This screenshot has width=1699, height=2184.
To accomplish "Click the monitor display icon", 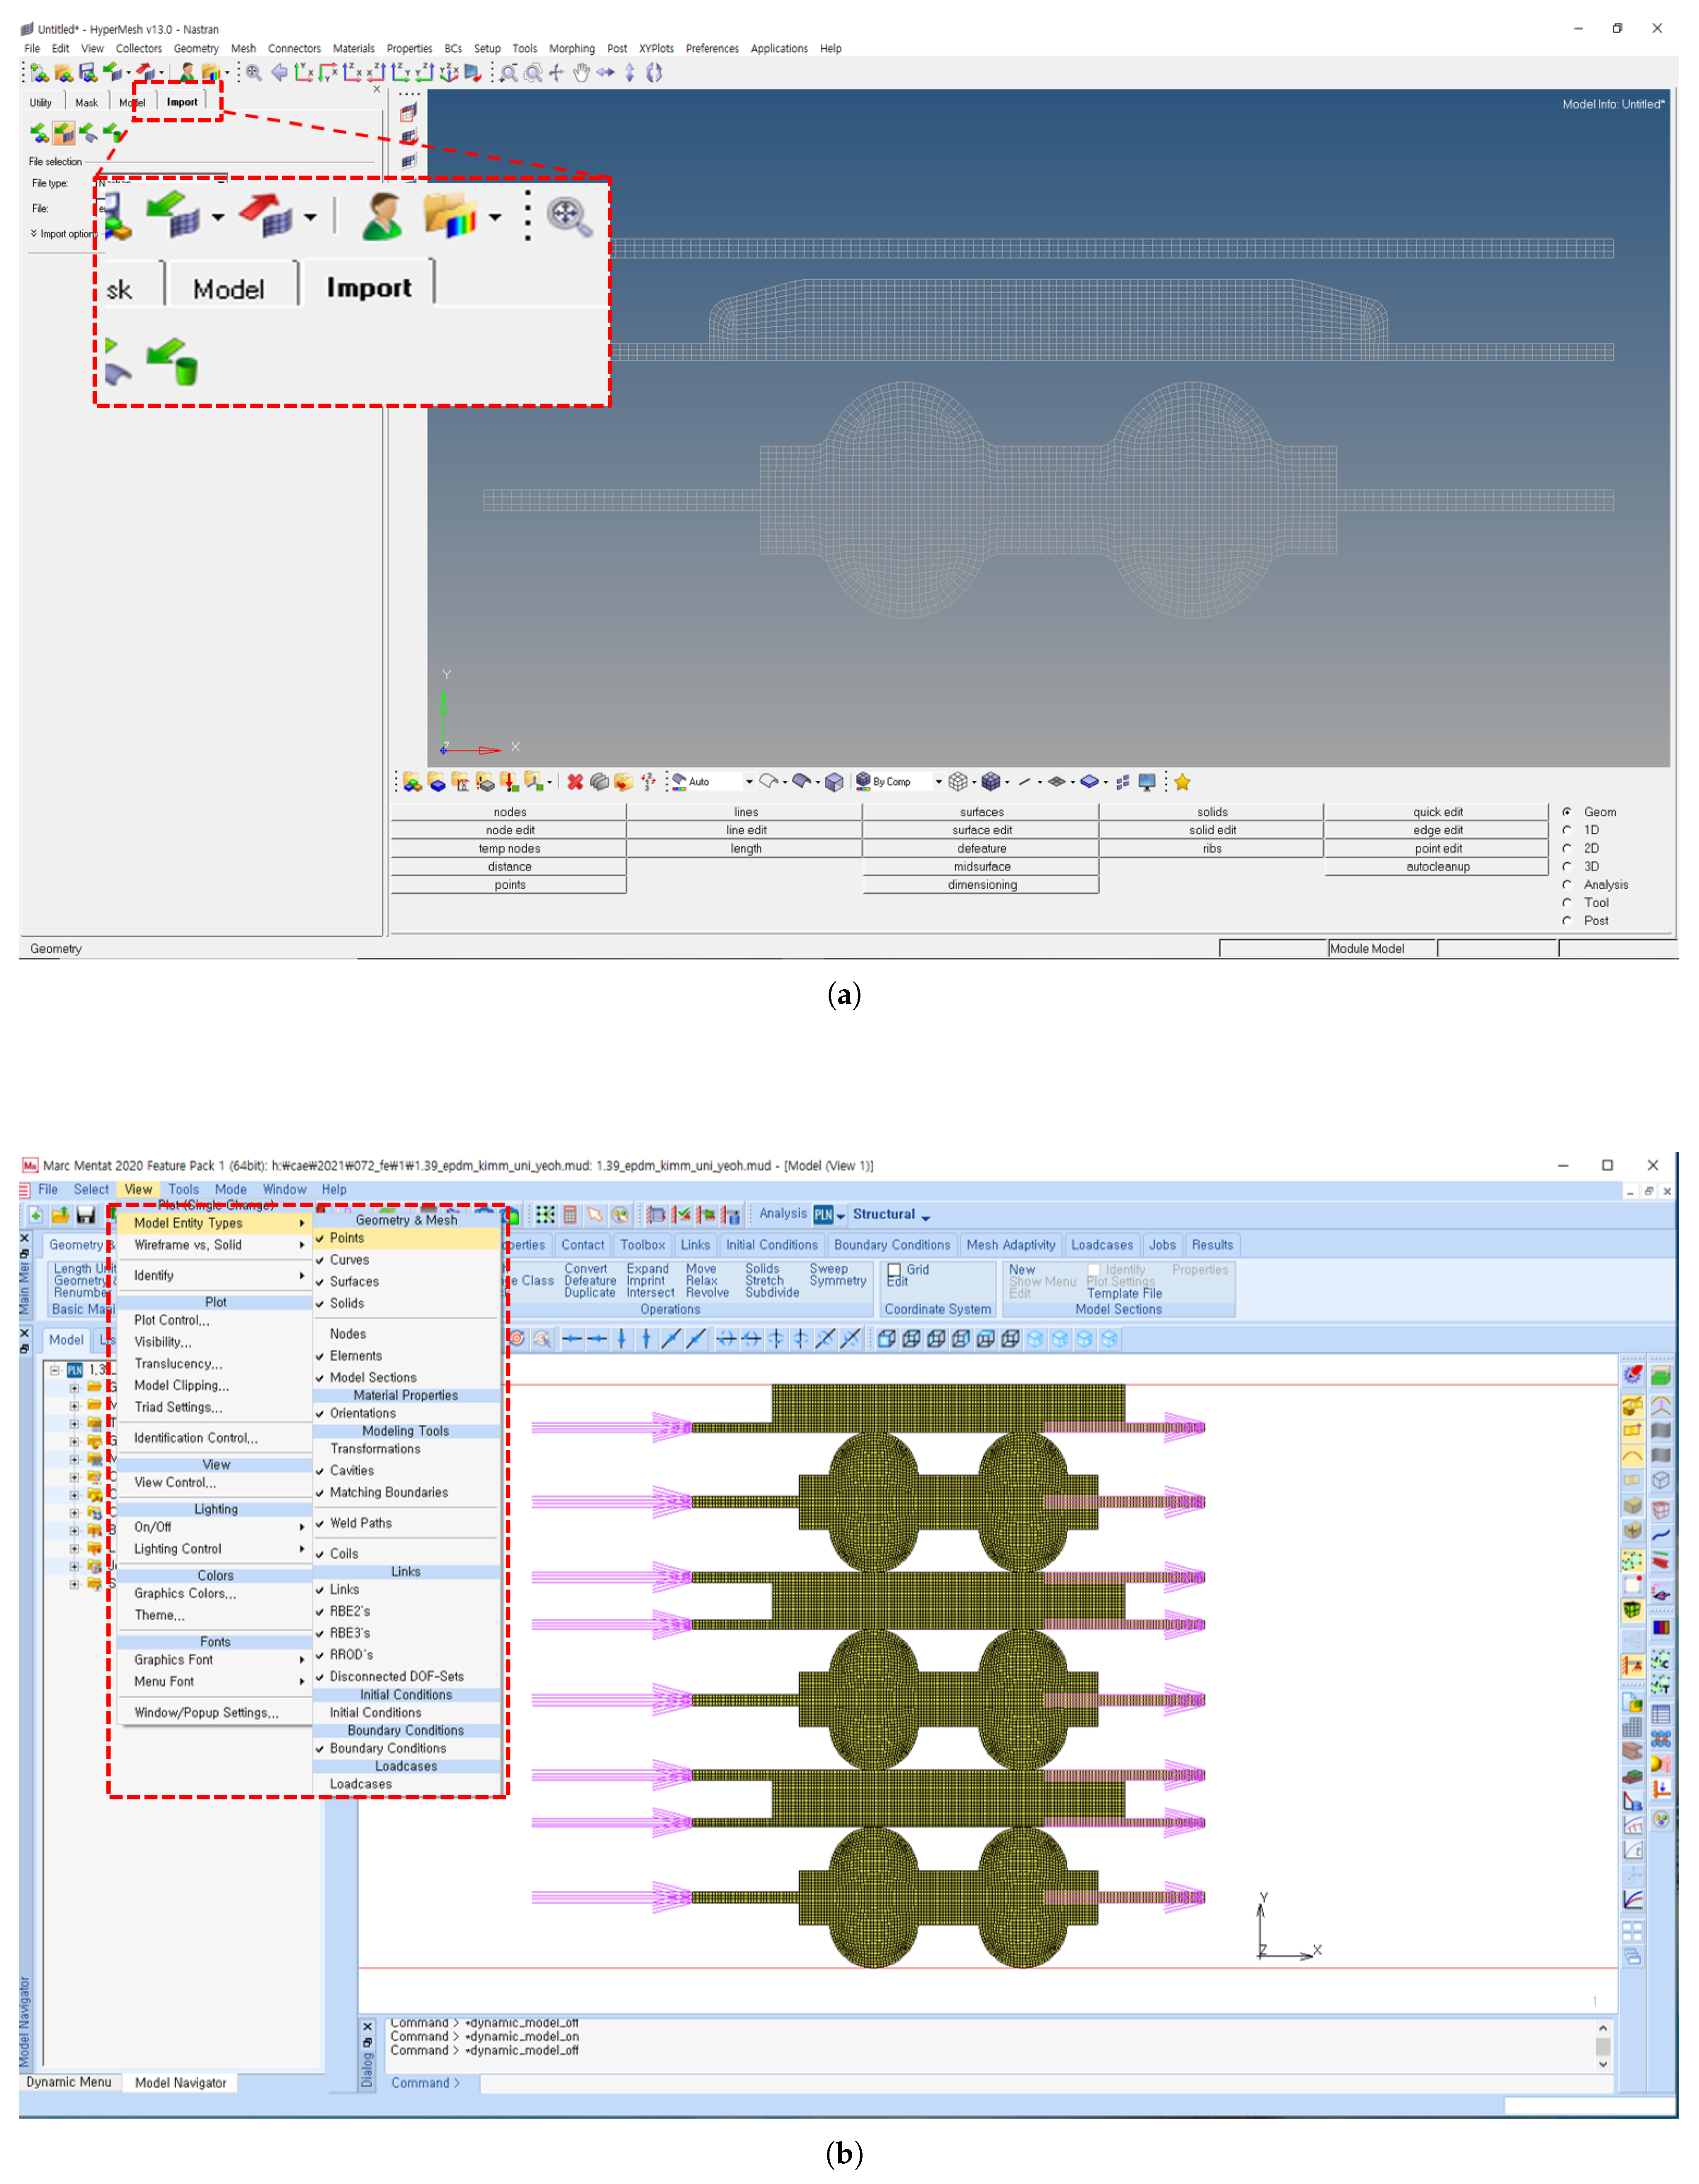I will coord(1147,782).
